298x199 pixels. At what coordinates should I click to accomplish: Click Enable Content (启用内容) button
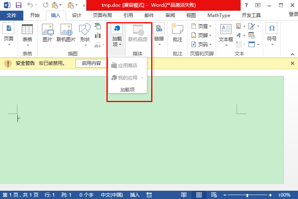(91, 63)
